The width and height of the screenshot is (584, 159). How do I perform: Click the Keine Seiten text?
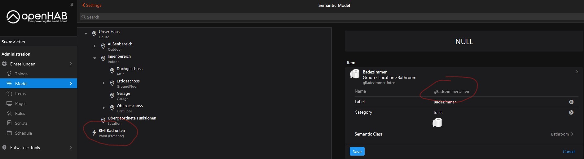click(x=13, y=41)
